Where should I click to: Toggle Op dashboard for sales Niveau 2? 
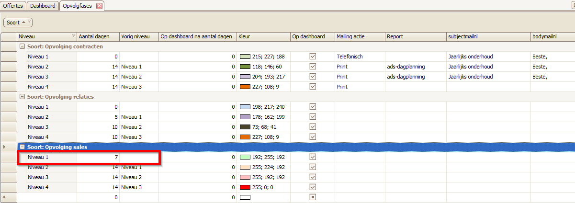click(x=313, y=167)
